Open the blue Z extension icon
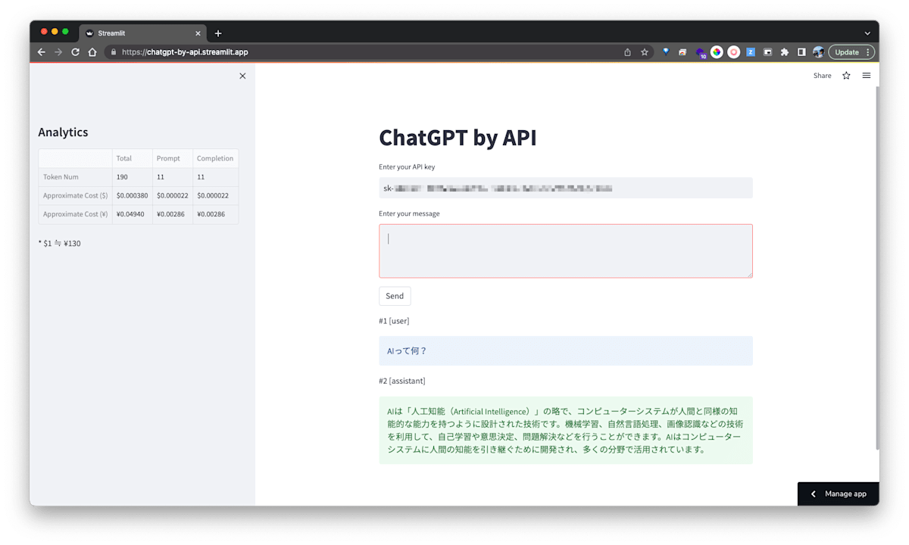Screen dimensions: 909x545 tap(751, 52)
